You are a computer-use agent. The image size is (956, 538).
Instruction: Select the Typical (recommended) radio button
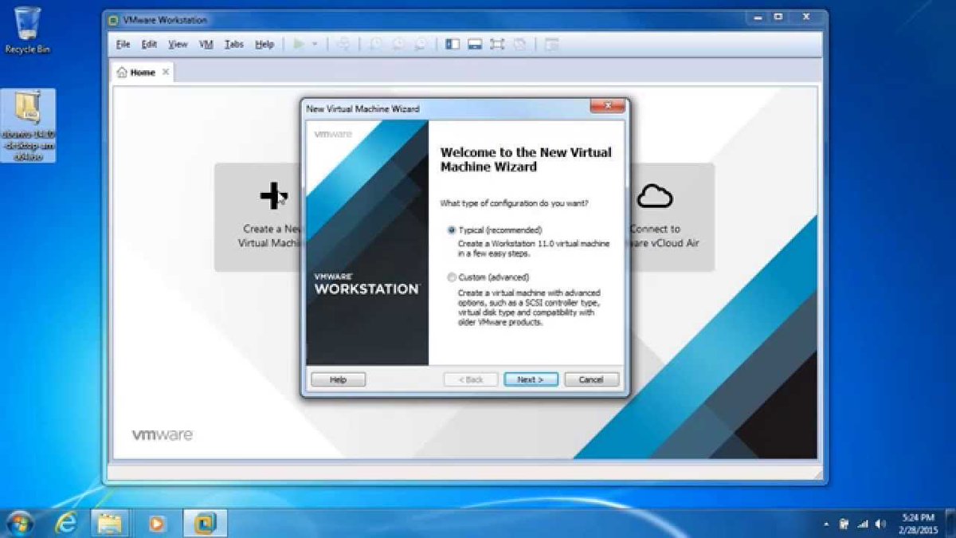coord(453,230)
